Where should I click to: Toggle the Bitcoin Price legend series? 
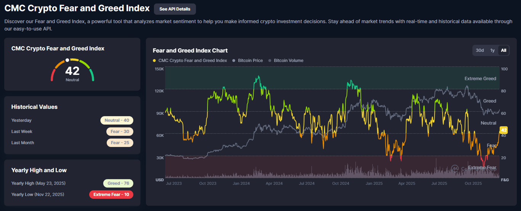click(248, 60)
